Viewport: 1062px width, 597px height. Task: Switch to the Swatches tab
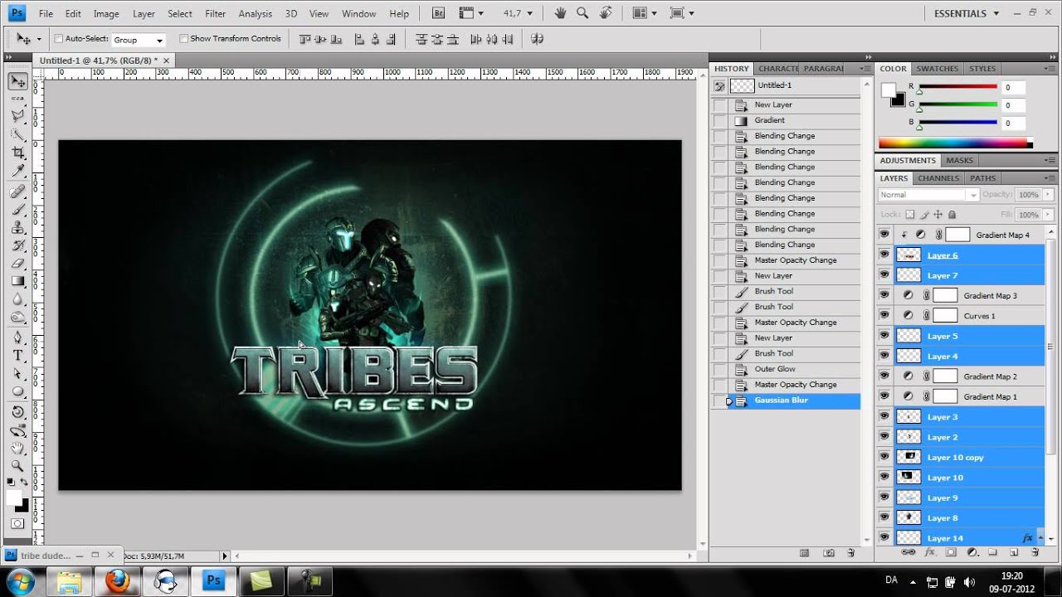pos(938,69)
